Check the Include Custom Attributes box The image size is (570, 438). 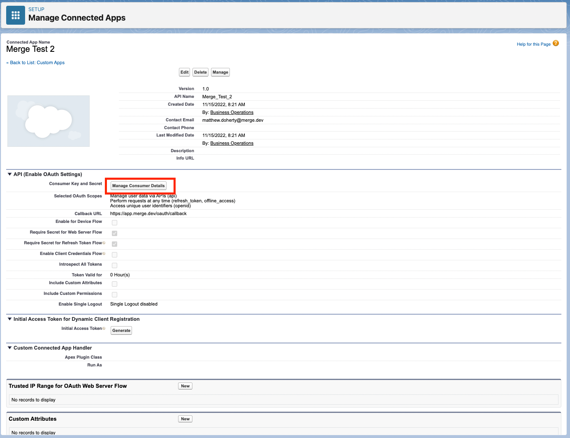coord(114,284)
